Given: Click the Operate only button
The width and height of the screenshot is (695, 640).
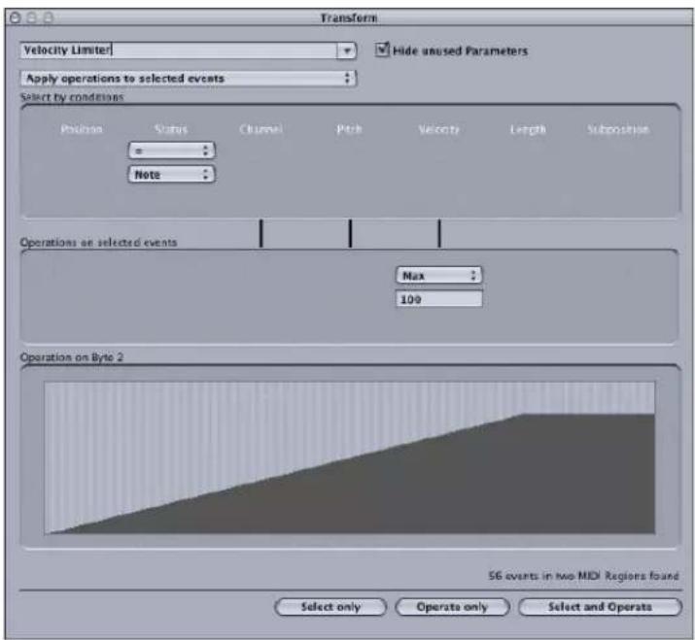Looking at the screenshot, I should (x=452, y=607).
